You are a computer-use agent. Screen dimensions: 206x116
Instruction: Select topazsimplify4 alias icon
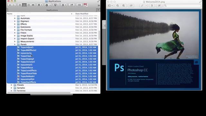pyautogui.click(x=18, y=79)
